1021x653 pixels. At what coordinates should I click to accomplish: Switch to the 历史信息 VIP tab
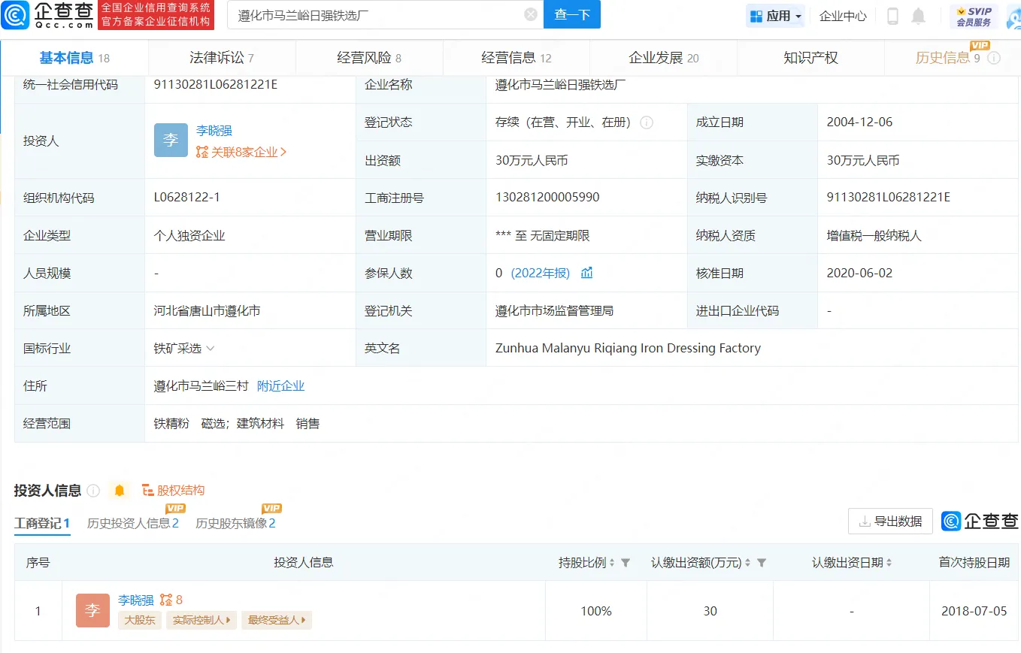(947, 58)
